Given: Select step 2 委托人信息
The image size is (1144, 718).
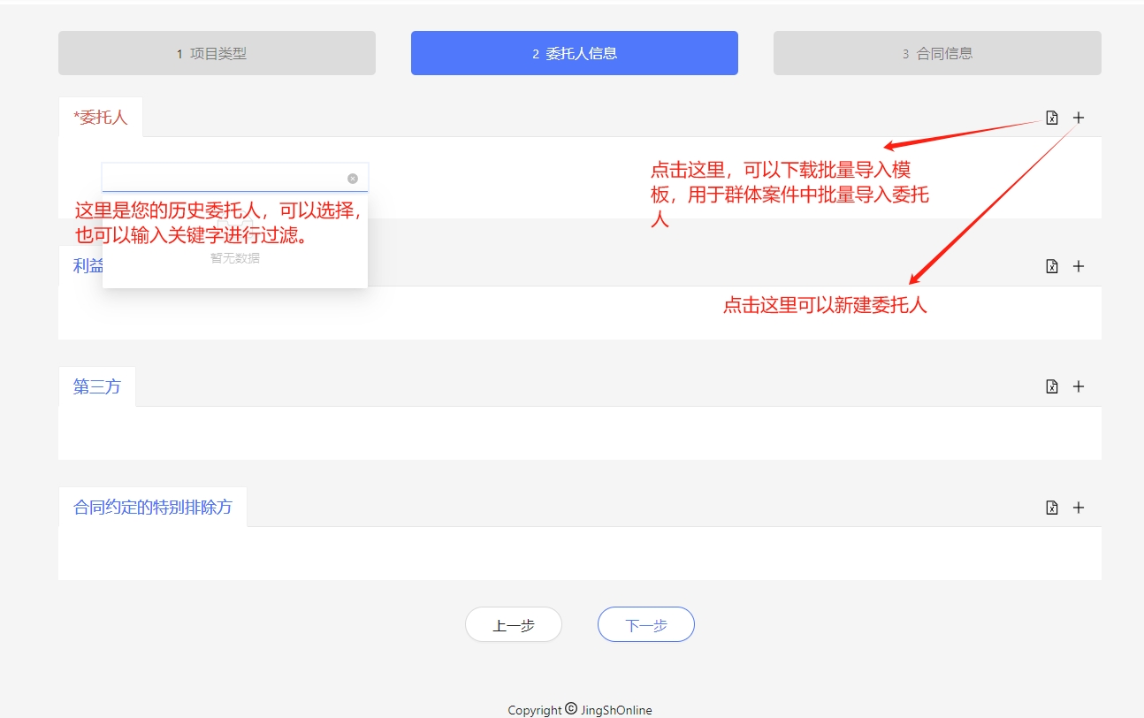Looking at the screenshot, I should click(574, 53).
